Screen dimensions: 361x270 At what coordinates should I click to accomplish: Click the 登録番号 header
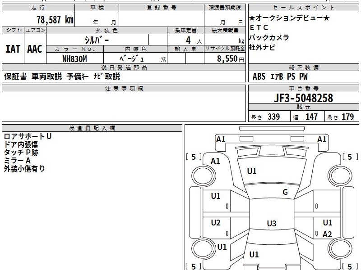pyautogui.click(x=162, y=8)
